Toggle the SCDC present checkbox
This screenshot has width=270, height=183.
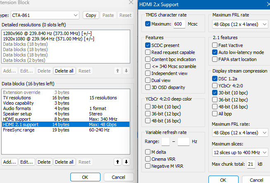(148, 45)
